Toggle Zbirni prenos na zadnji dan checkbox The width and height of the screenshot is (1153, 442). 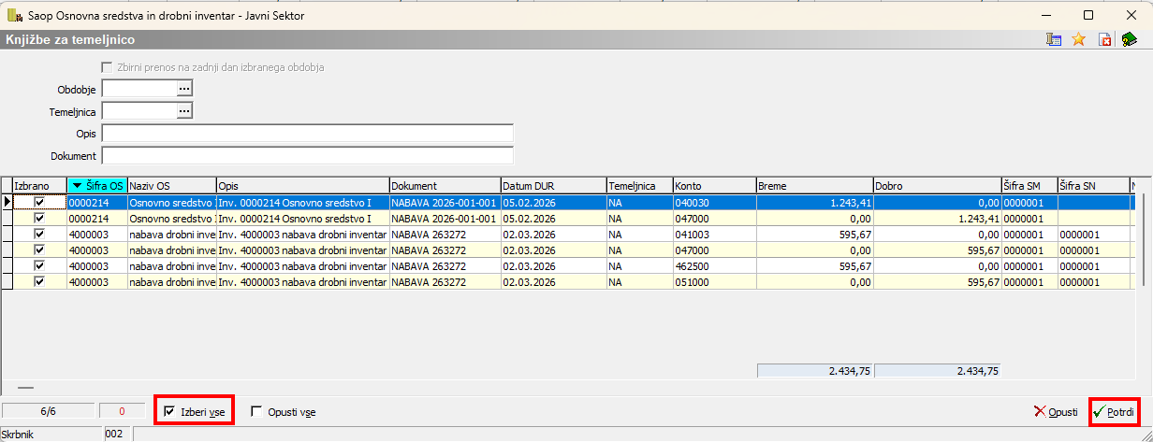(107, 67)
